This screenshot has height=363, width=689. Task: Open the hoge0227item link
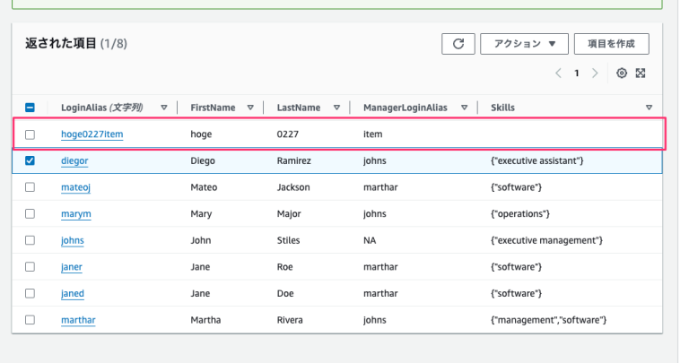92,134
